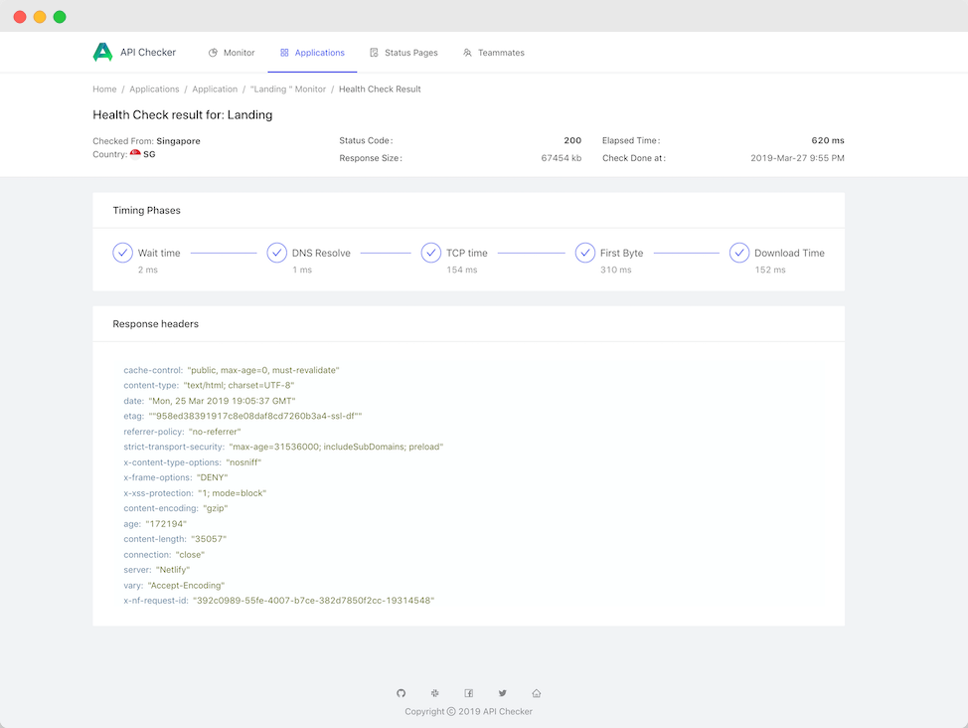Open the "Landing" Monitor breadcrumb link
The height and width of the screenshot is (728, 968).
(x=288, y=90)
